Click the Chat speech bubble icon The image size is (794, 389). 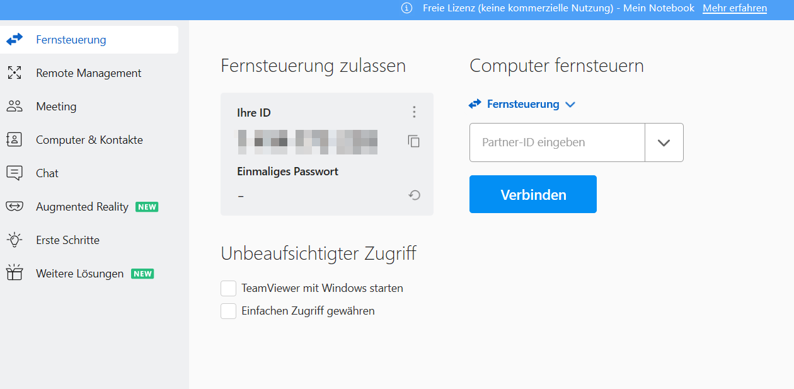coord(14,173)
